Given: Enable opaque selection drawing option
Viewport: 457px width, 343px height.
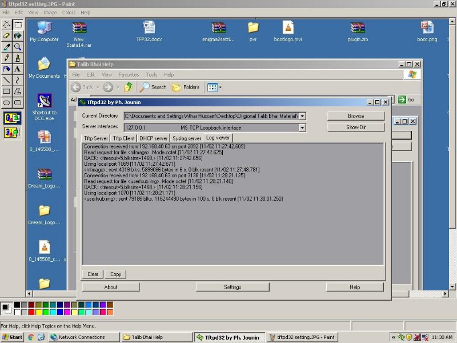Looking at the screenshot, I should (x=12, y=118).
